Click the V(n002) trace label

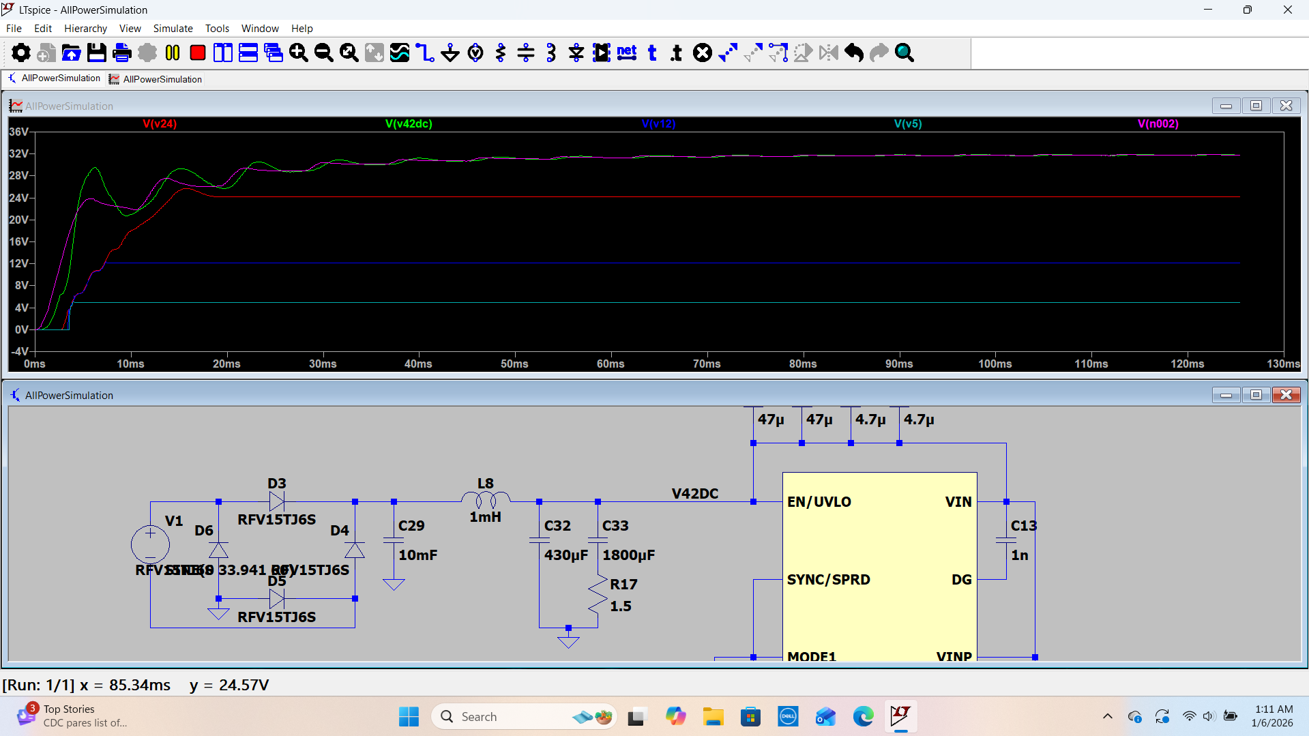[x=1158, y=123]
